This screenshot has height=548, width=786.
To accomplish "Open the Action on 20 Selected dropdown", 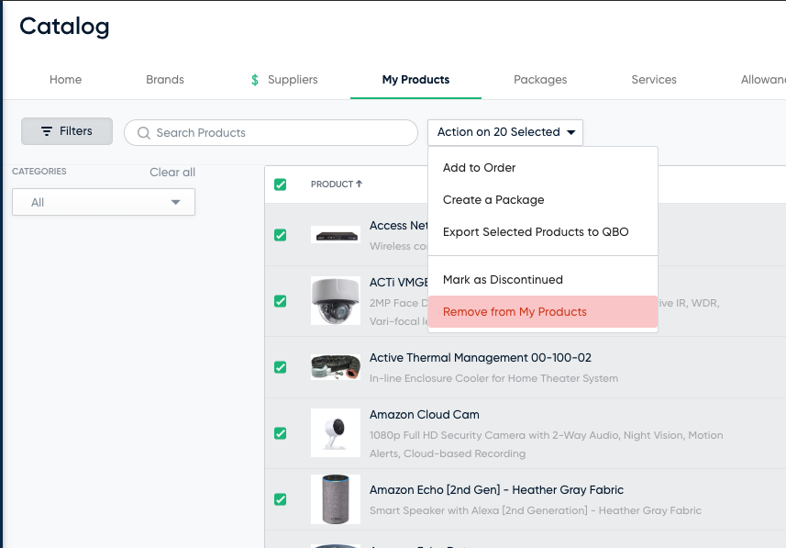I will [505, 132].
